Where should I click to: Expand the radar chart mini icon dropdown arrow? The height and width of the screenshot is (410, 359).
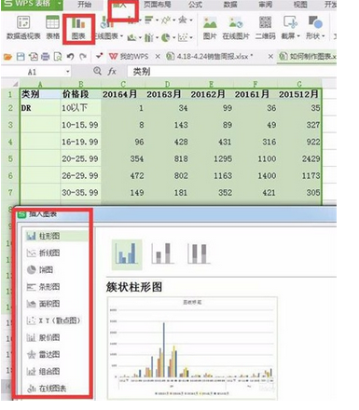[190, 20]
